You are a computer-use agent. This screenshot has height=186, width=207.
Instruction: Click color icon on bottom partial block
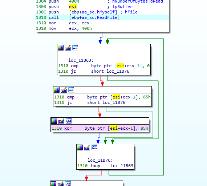coord(53,184)
